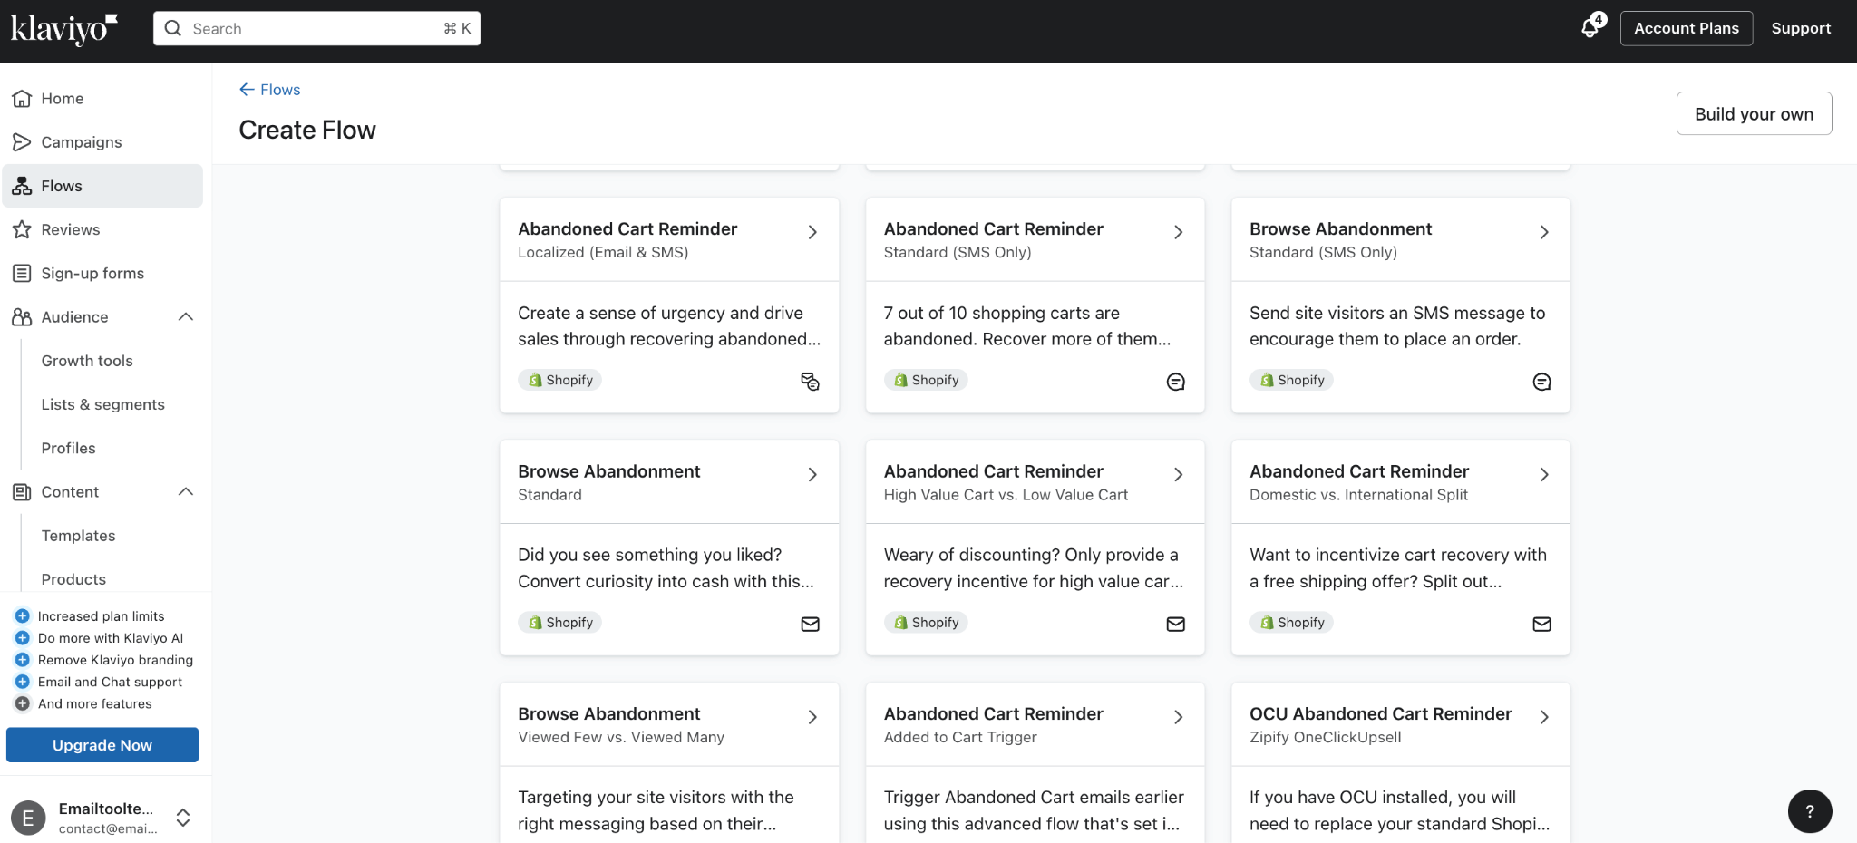
Task: Click the email icon on Browse Abandonment Standard card
Action: coord(810,624)
